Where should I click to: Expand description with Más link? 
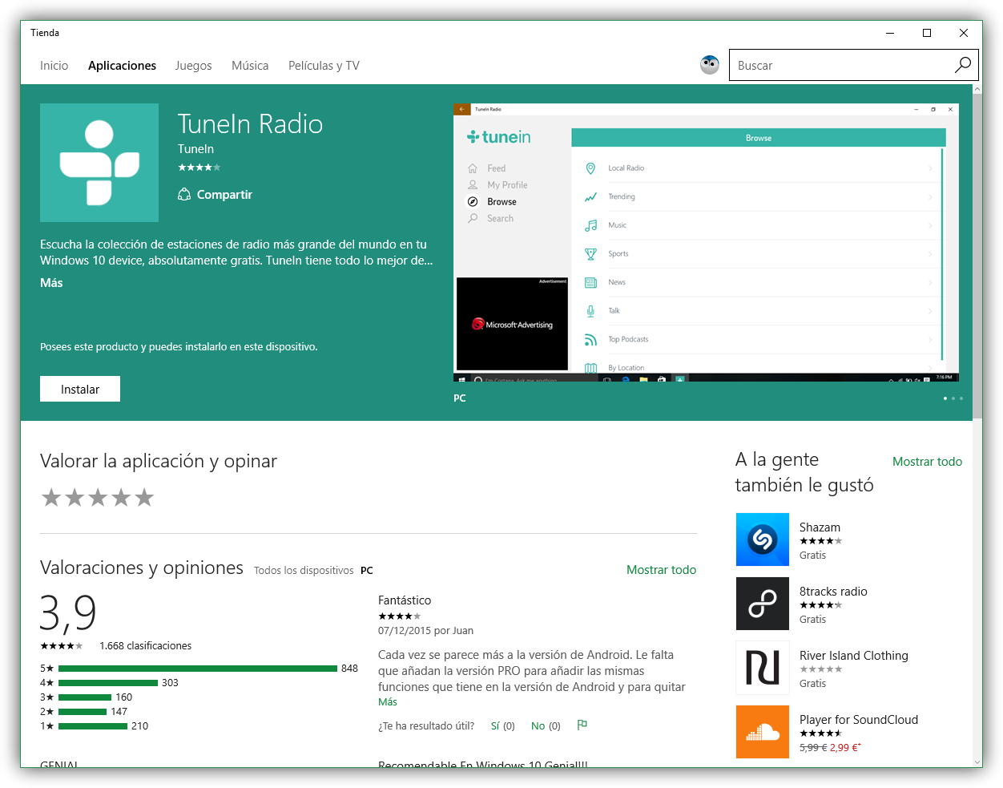coord(51,283)
